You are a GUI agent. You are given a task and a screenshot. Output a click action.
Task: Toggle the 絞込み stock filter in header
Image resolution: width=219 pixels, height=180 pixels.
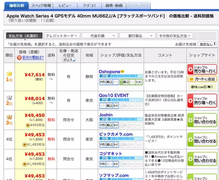68,59
